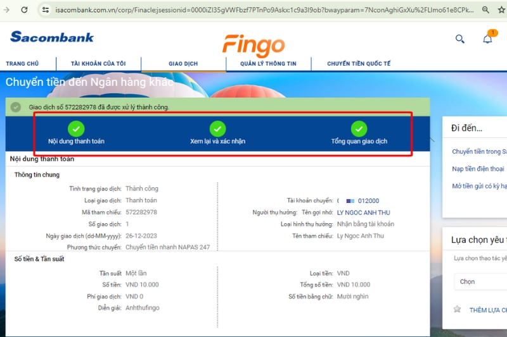The width and height of the screenshot is (507, 337).
Task: Click the THÊM LỰA CHỌN link
Action: (x=488, y=310)
